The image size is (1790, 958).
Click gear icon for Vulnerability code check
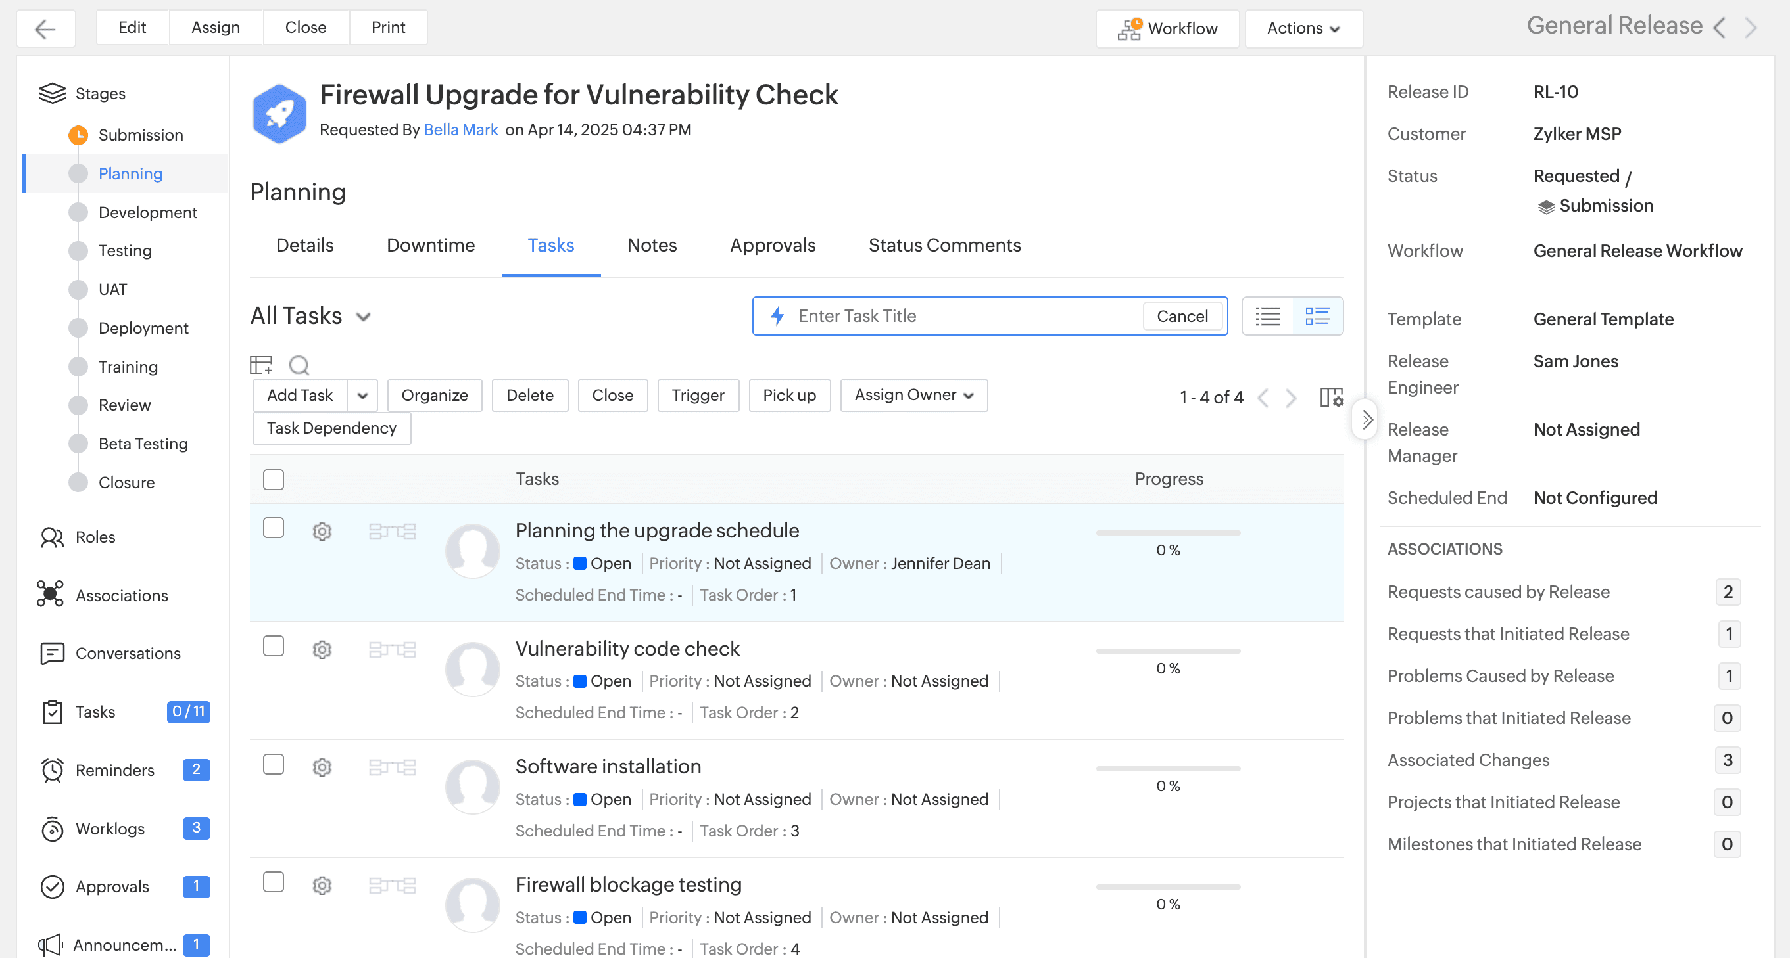[322, 649]
